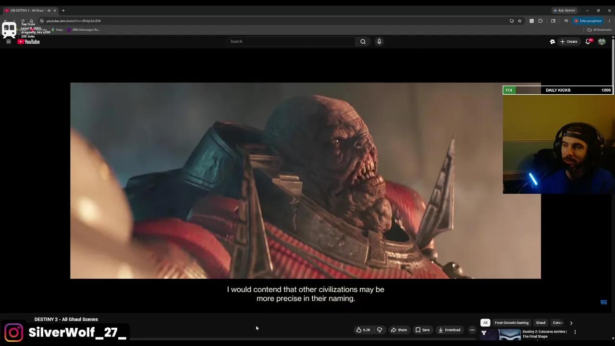Open the Maps bookmark
This screenshot has height=346, width=615.
tap(57, 30)
